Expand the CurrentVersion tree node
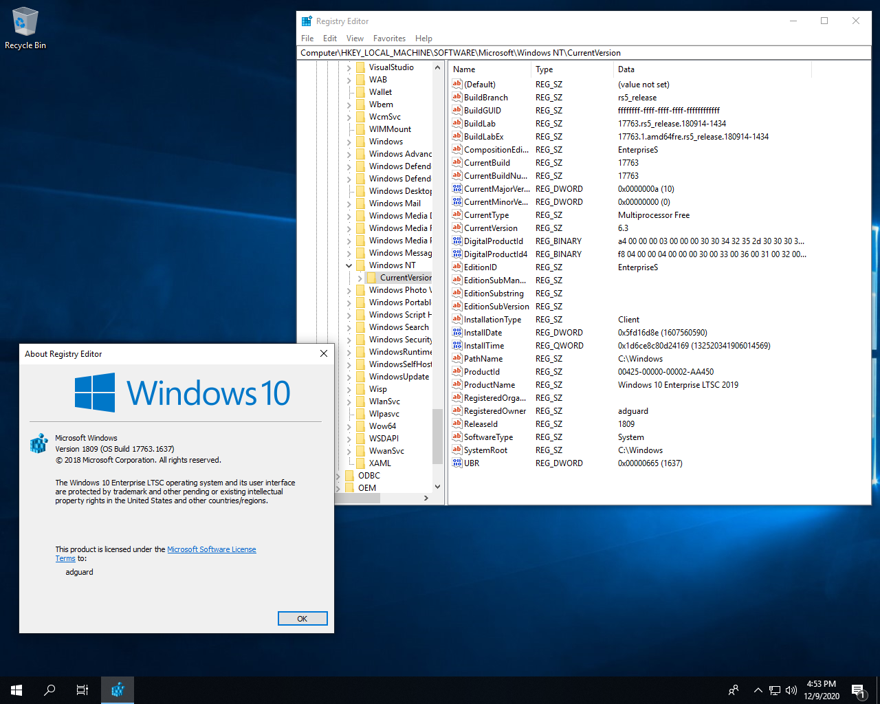Image resolution: width=880 pixels, height=704 pixels. (x=360, y=278)
